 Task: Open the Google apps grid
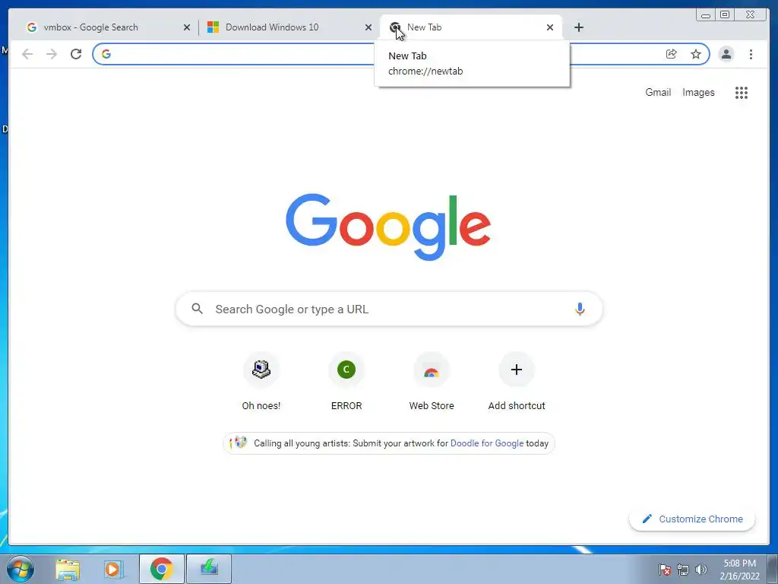click(742, 92)
